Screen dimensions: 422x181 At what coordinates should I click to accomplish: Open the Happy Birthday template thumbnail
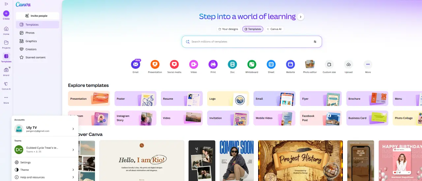pyautogui.click(x=400, y=161)
